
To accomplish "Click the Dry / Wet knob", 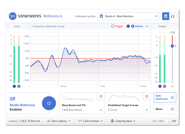I will 168,121.
